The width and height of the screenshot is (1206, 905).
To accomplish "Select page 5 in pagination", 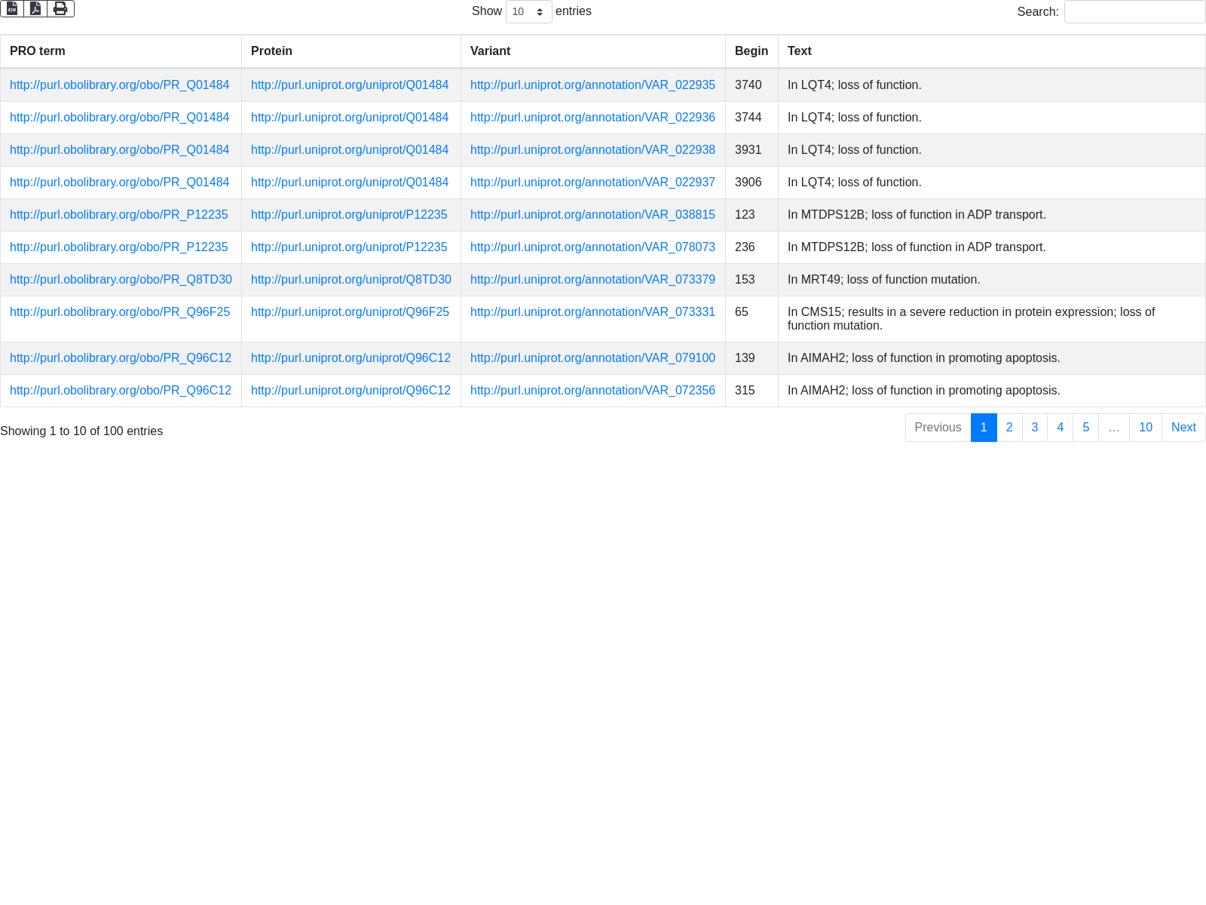I will point(1085,428).
